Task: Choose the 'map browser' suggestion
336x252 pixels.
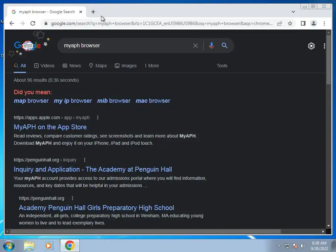Action: [31, 101]
